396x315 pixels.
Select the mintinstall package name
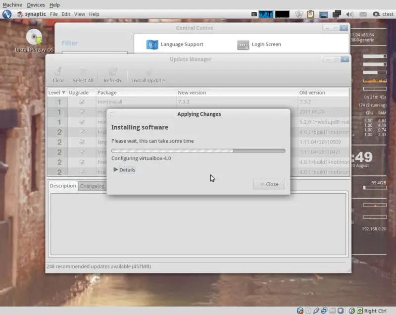[110, 102]
